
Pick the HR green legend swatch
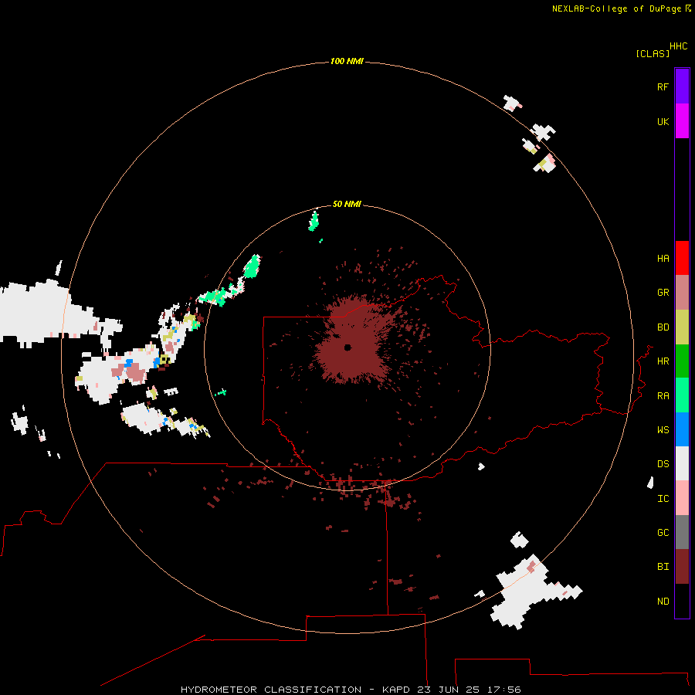coord(682,361)
